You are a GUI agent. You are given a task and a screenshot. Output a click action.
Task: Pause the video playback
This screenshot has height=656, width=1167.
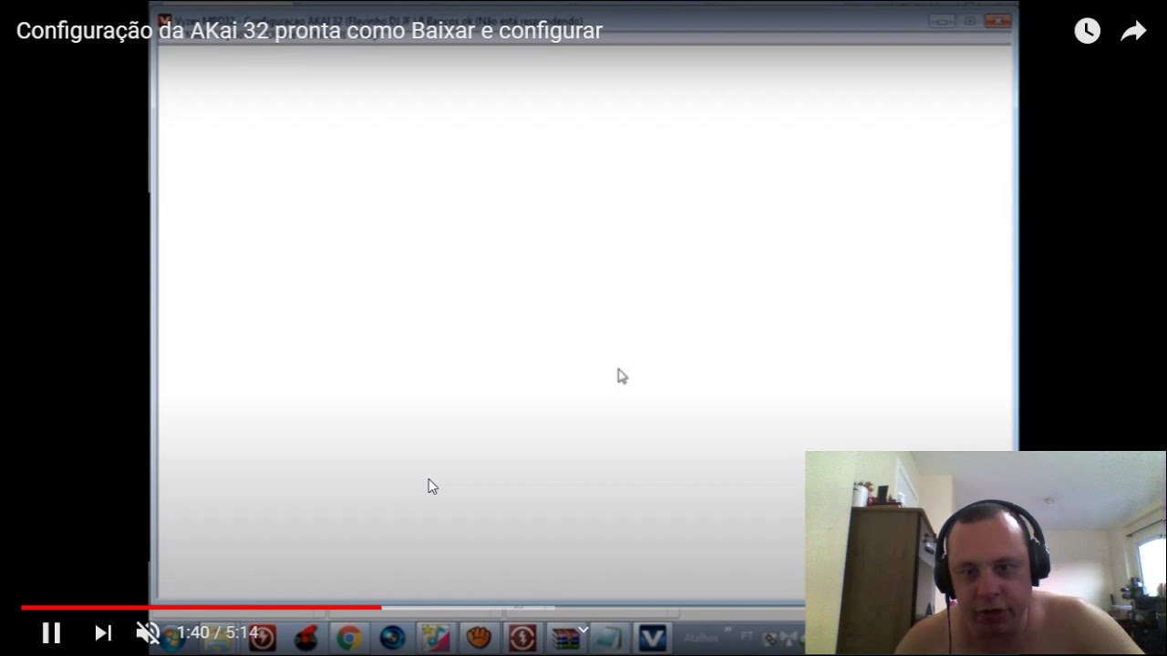pyautogui.click(x=51, y=632)
